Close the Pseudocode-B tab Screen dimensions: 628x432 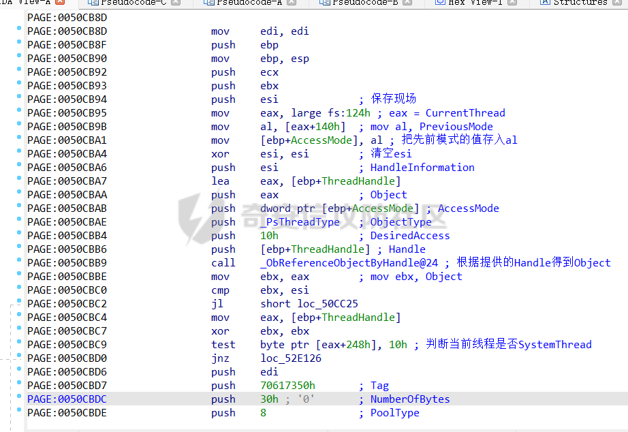point(409,3)
